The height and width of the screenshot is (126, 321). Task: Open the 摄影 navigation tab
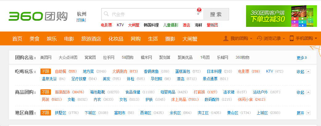pyautogui.click(x=170, y=39)
